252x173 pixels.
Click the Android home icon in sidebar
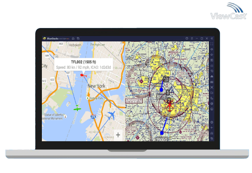point(212,133)
